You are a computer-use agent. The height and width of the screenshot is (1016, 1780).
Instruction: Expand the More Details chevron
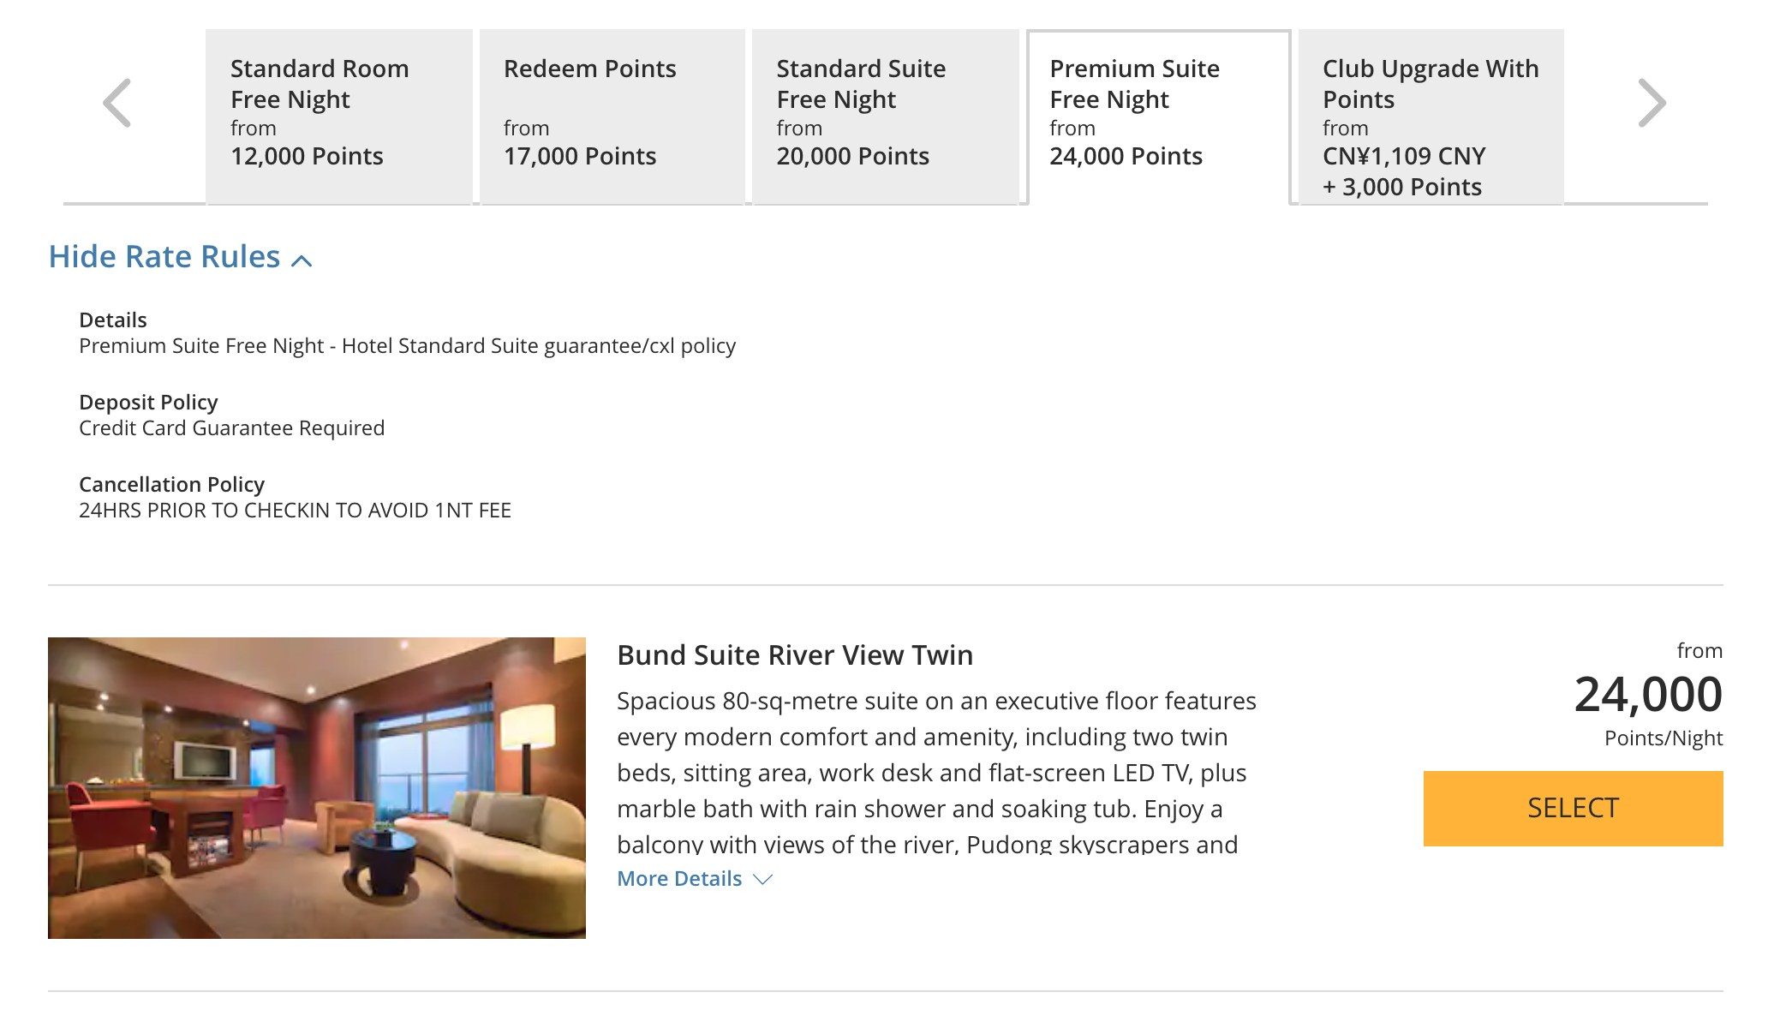click(x=762, y=879)
